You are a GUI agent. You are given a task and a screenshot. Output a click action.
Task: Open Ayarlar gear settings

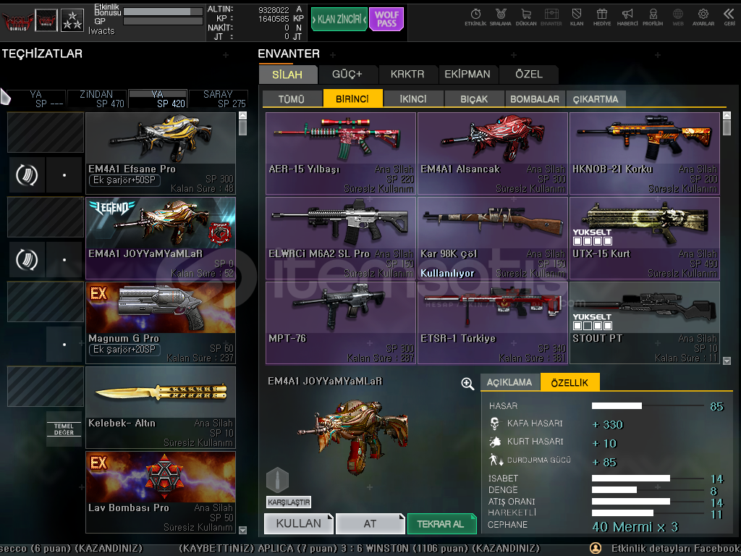tap(703, 14)
